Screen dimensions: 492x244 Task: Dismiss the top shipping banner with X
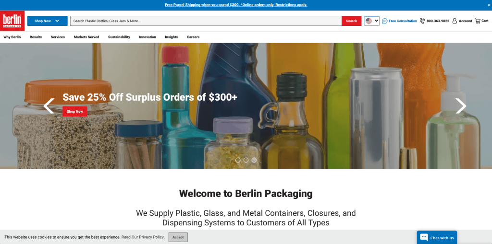(489, 5)
